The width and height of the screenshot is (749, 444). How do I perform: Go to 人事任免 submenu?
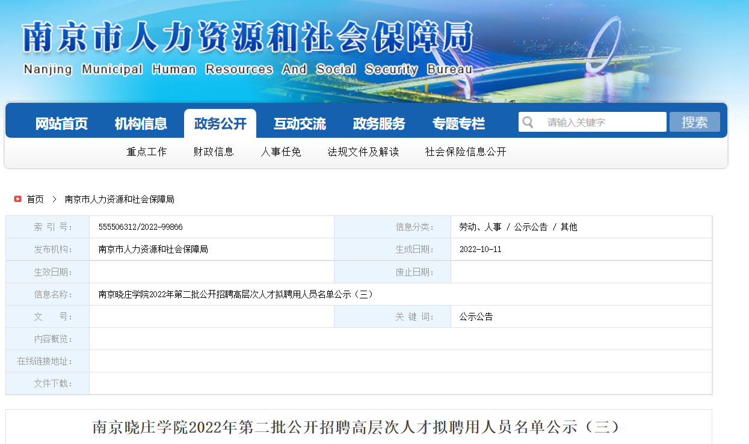tap(281, 152)
